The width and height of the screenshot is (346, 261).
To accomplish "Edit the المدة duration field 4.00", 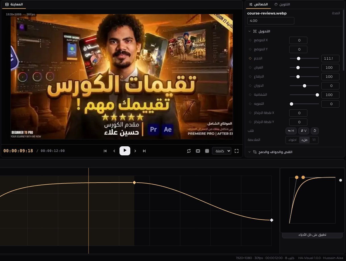I will [x=271, y=21].
